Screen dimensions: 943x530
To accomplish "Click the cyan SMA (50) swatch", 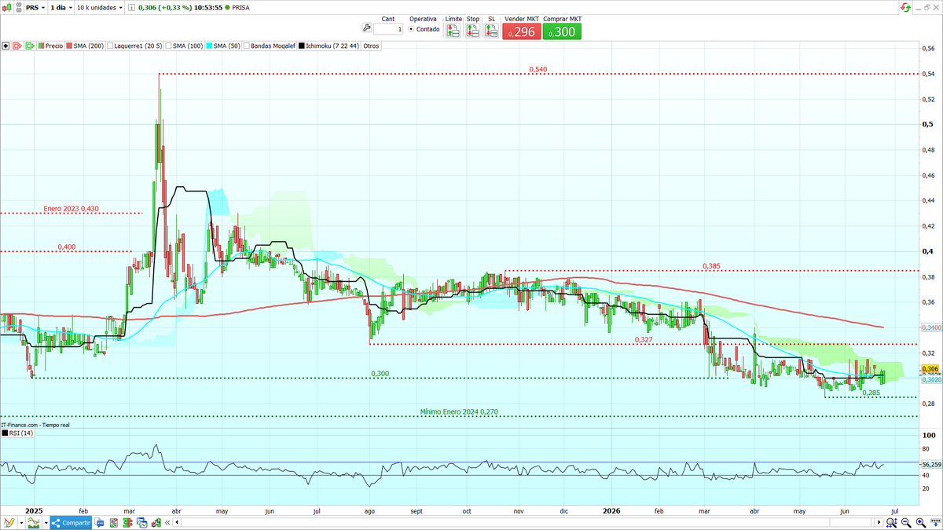I will click(x=208, y=46).
